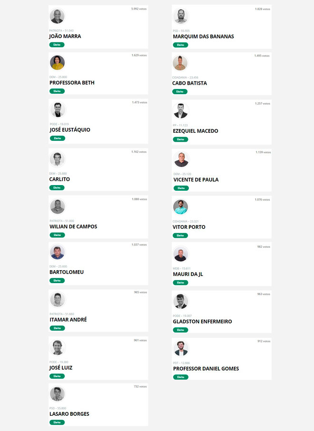Click the 5.992 votos count label

139,9
